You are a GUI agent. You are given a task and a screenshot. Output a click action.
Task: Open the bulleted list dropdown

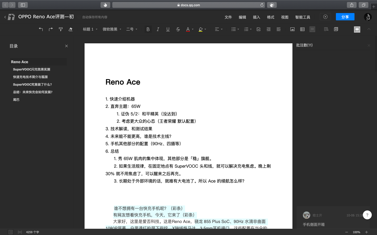pyautogui.click(x=235, y=29)
